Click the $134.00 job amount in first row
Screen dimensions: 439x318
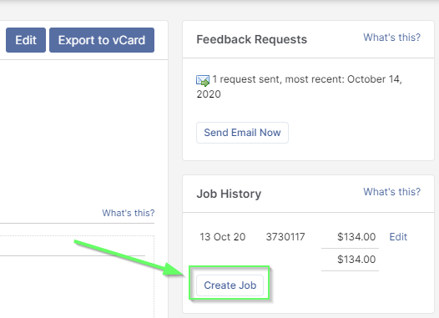pos(356,237)
